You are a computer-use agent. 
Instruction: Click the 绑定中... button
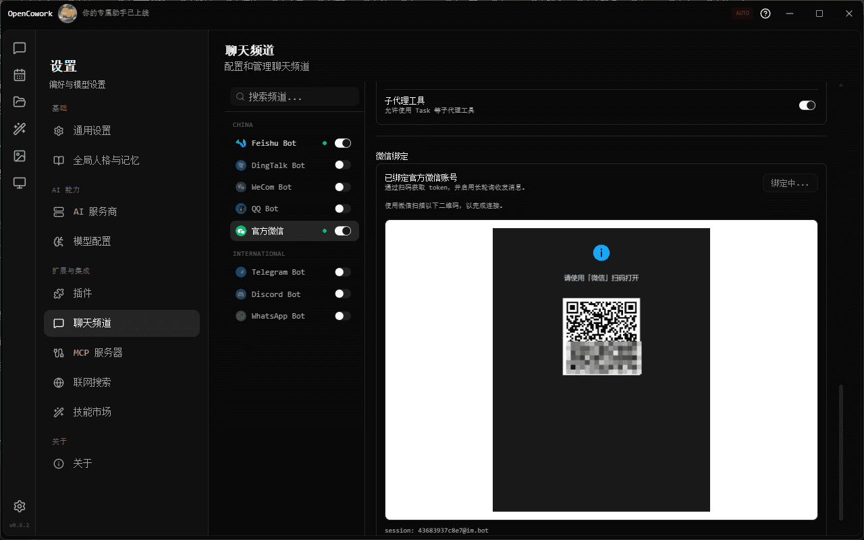point(790,182)
